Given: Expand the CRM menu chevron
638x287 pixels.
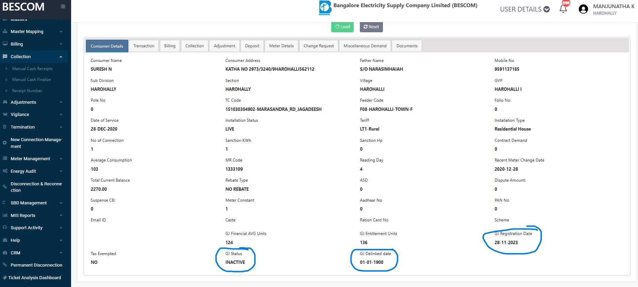Looking at the screenshot, I should point(61,253).
